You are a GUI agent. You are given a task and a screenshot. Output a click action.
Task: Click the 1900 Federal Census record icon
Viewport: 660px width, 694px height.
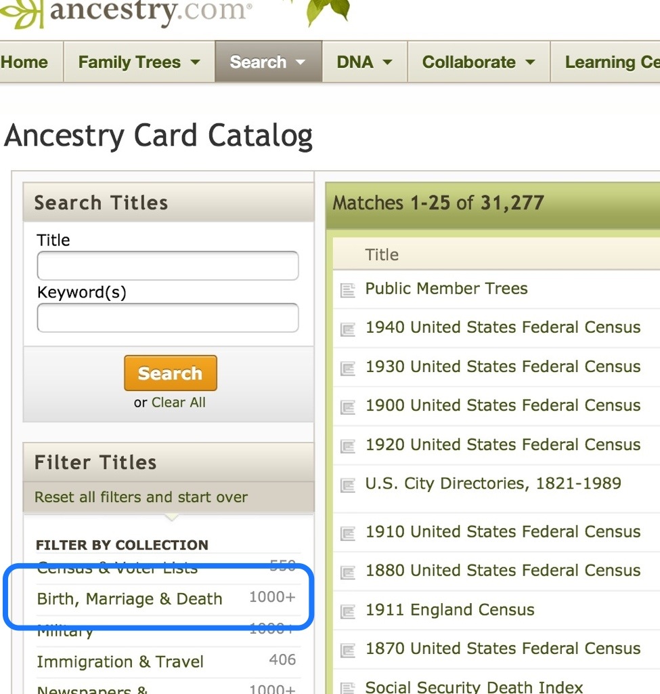(347, 407)
